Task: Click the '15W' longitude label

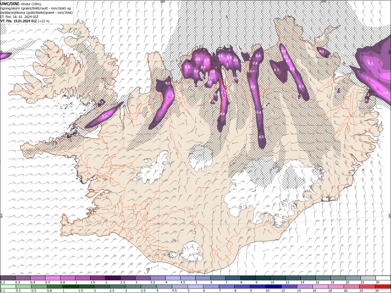Action: coord(323,2)
